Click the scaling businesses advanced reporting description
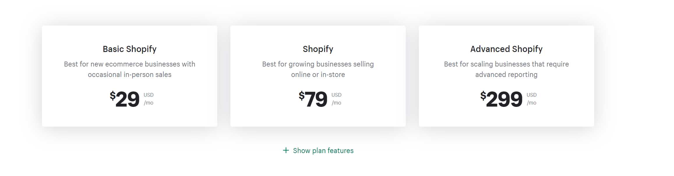The width and height of the screenshot is (674, 176). point(507,69)
